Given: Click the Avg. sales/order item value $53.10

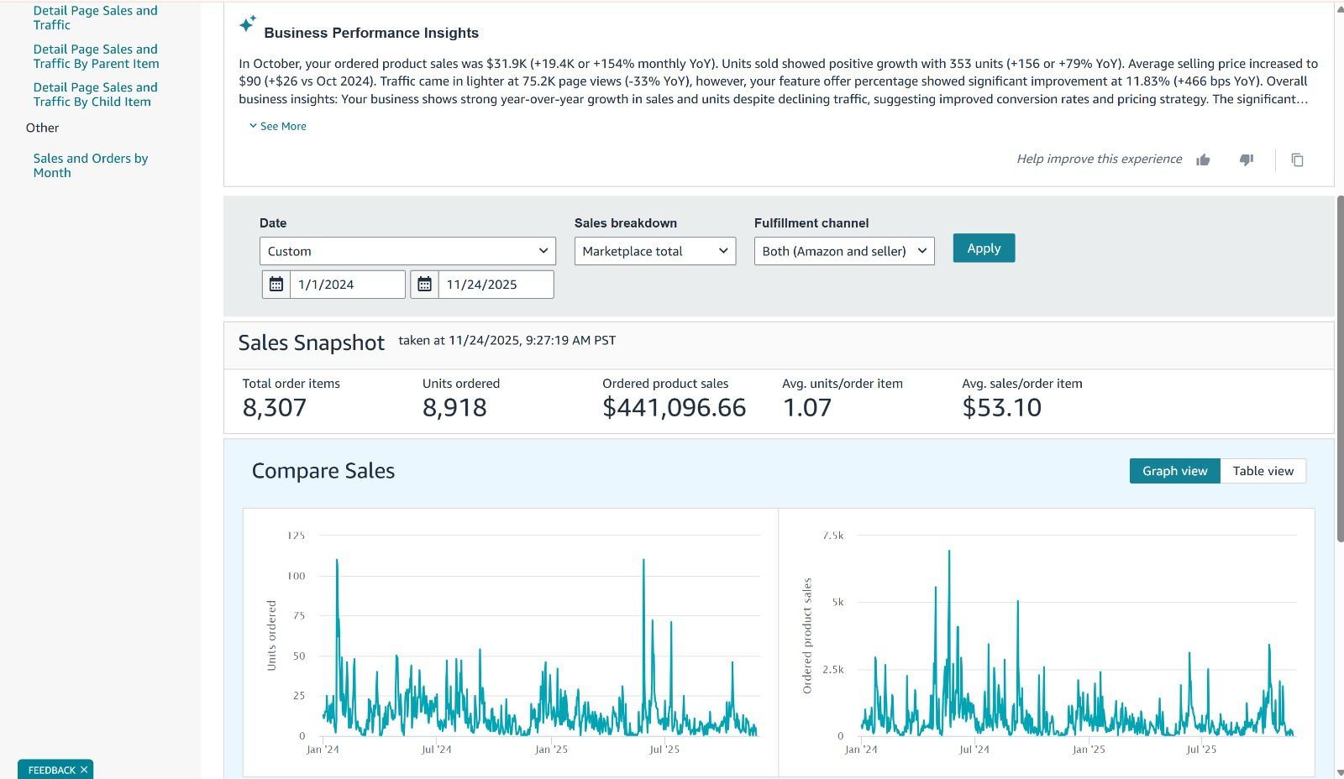Looking at the screenshot, I should 1001,408.
